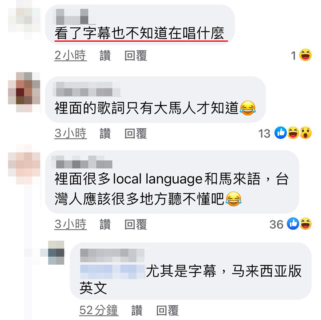Like the local language comment via 讚
The height and width of the screenshot is (320, 321).
105,224
